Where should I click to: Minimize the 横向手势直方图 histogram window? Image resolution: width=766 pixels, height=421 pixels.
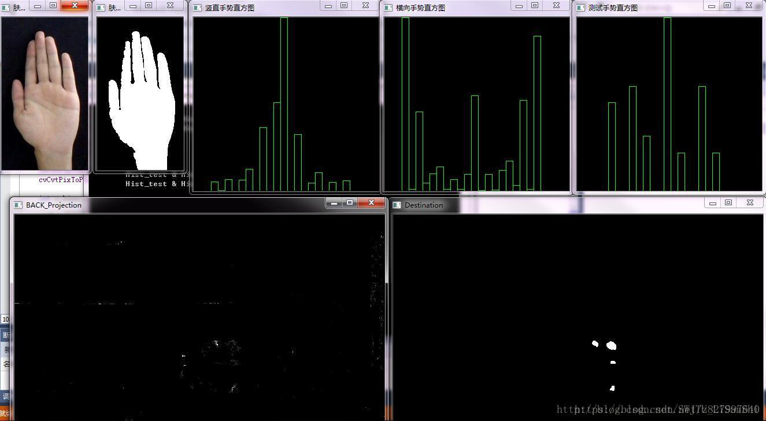(519, 5)
